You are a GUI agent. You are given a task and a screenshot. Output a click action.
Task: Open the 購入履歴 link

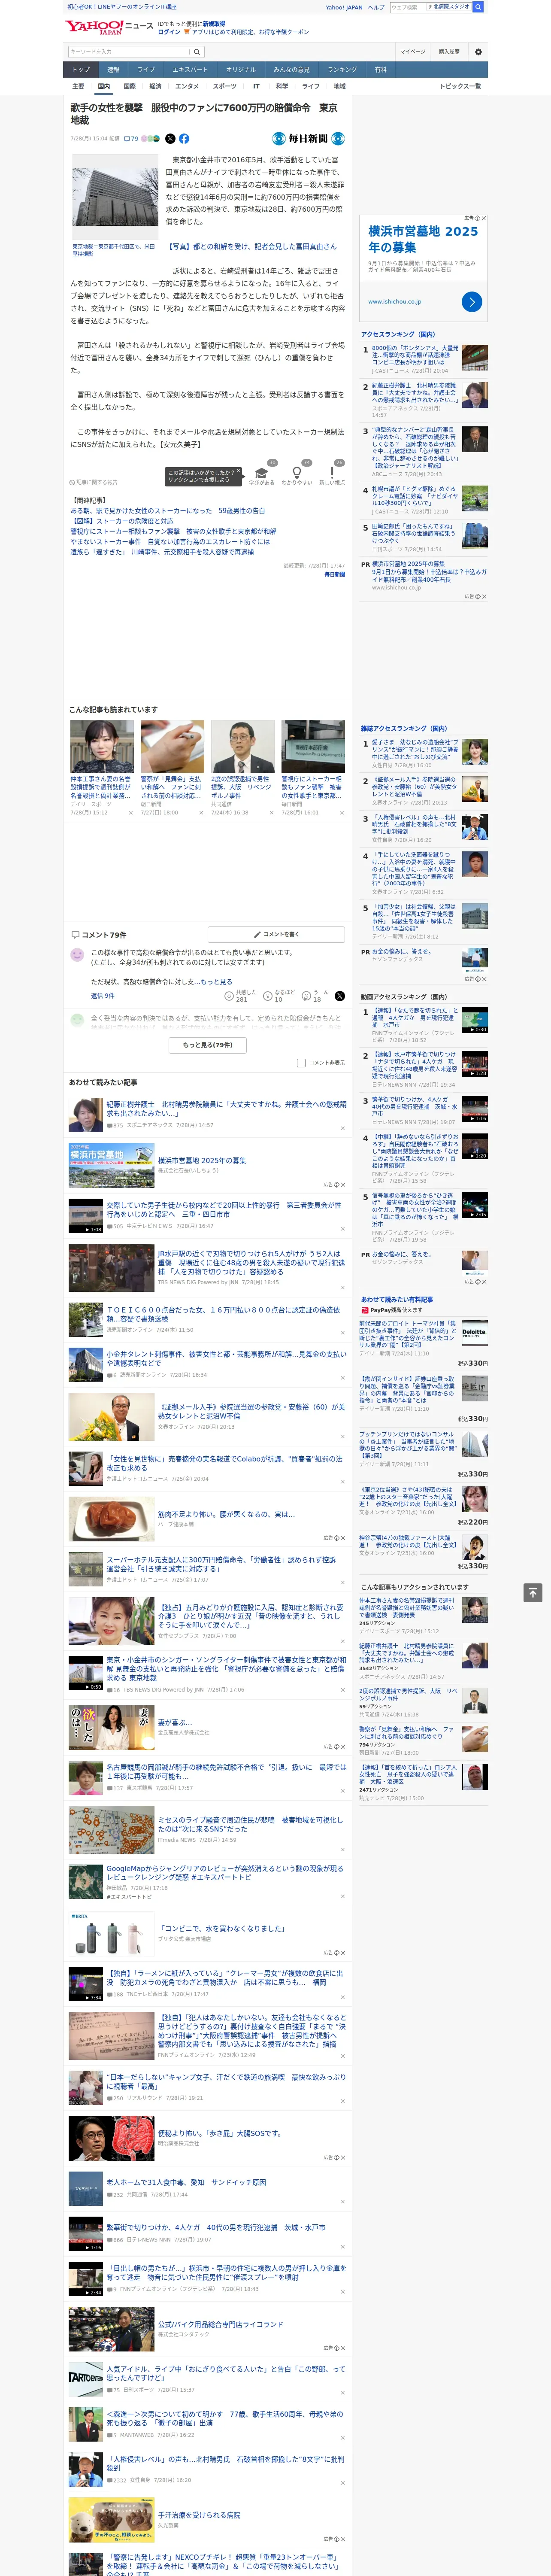(449, 52)
